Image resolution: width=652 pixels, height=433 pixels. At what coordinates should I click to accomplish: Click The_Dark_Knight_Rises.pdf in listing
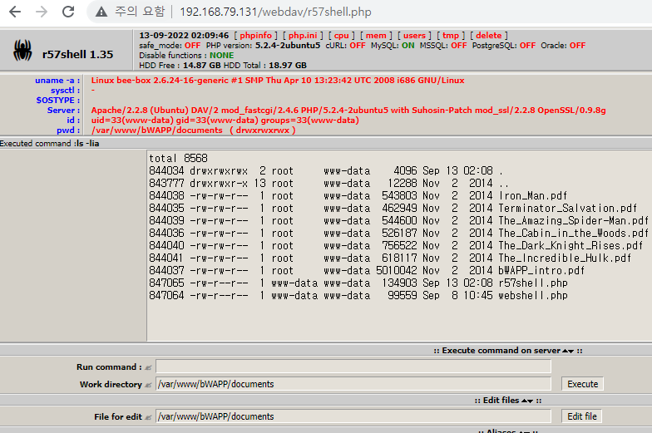570,246
